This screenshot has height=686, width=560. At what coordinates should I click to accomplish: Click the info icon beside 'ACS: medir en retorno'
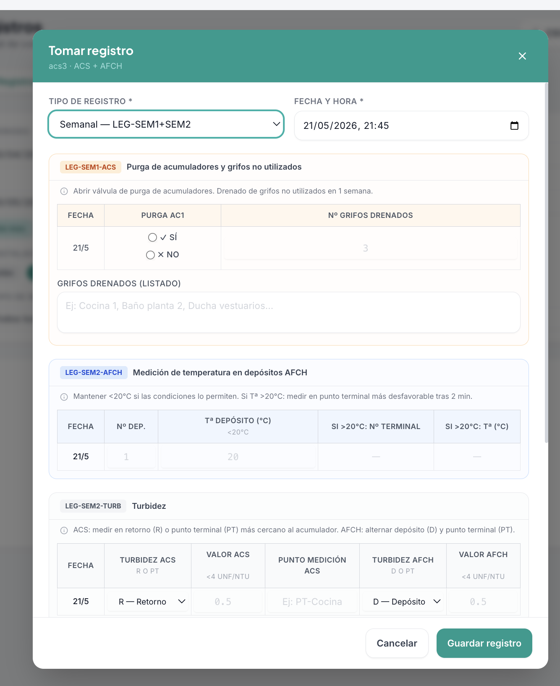[64, 530]
